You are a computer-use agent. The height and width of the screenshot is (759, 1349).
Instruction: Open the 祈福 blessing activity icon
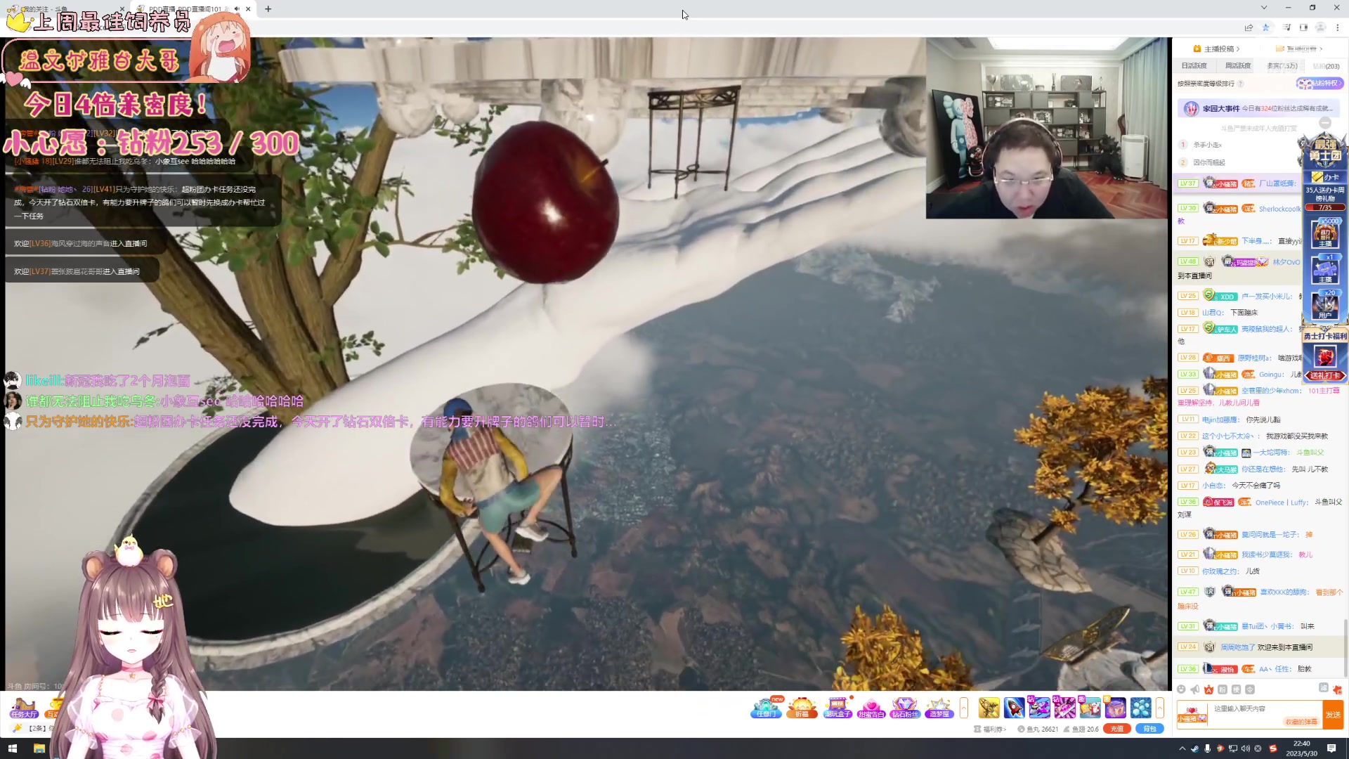(802, 707)
